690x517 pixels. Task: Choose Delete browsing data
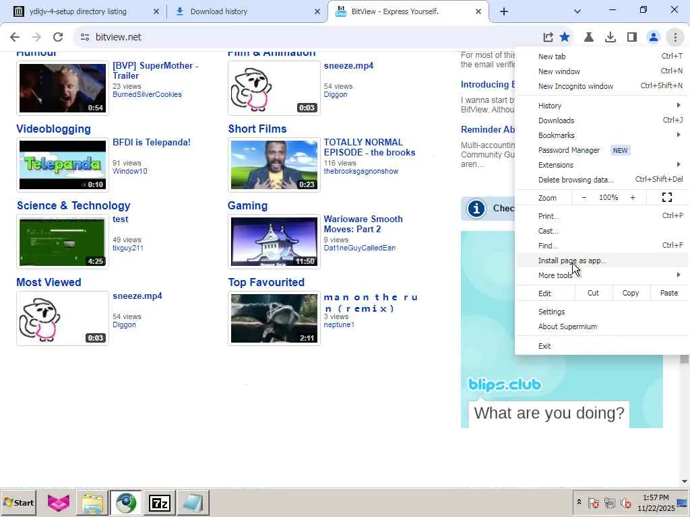(602, 180)
